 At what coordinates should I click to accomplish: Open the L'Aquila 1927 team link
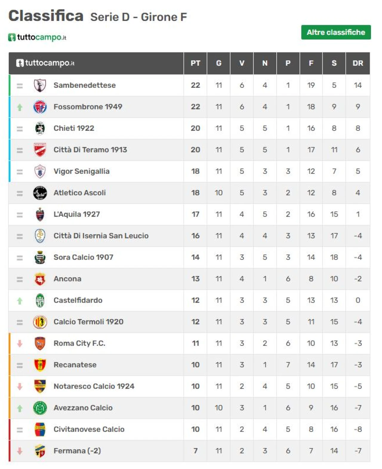(x=77, y=214)
